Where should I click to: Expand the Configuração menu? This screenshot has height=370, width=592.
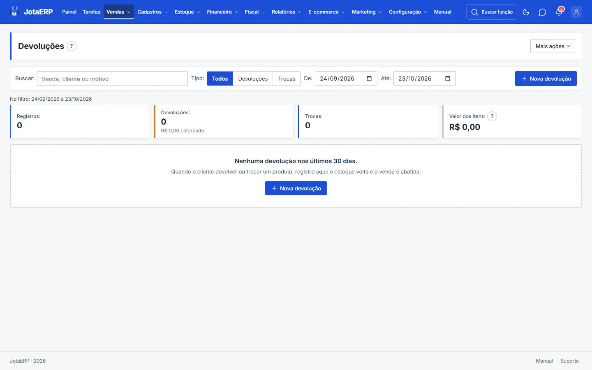[407, 12]
